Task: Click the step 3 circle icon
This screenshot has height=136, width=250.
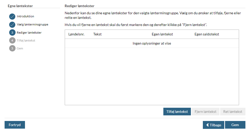Action: point(12,33)
